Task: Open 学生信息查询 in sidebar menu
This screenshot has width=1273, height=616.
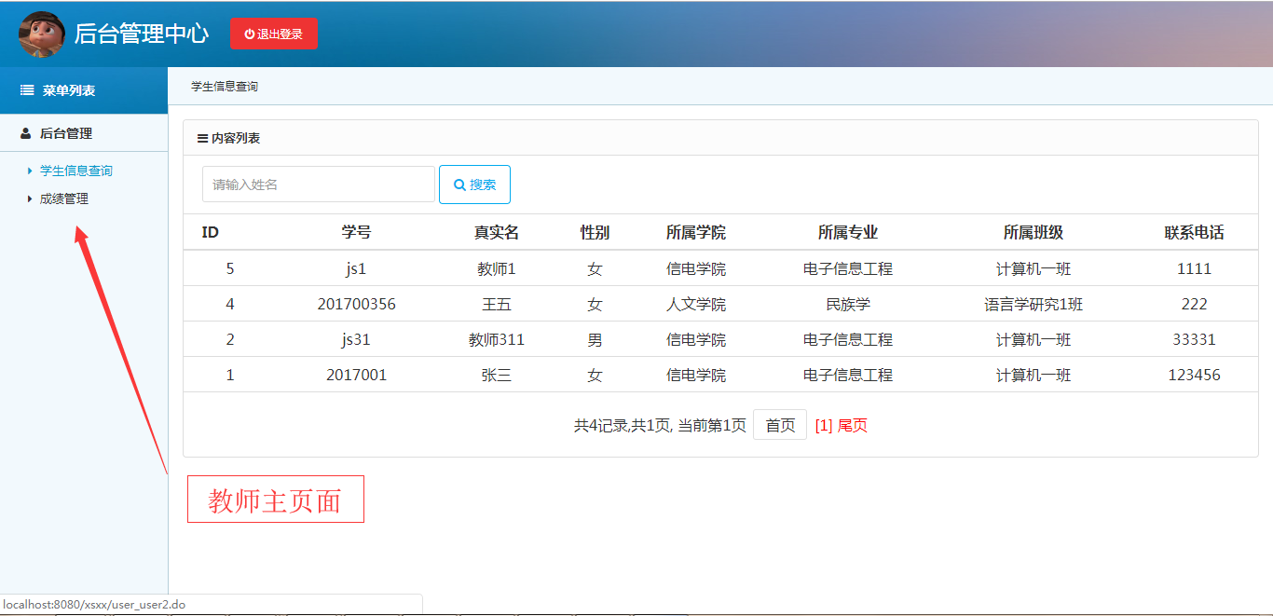Action: click(x=76, y=171)
